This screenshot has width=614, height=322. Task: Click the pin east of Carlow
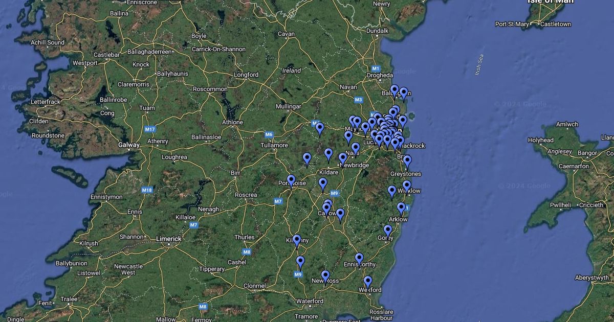coord(340,215)
